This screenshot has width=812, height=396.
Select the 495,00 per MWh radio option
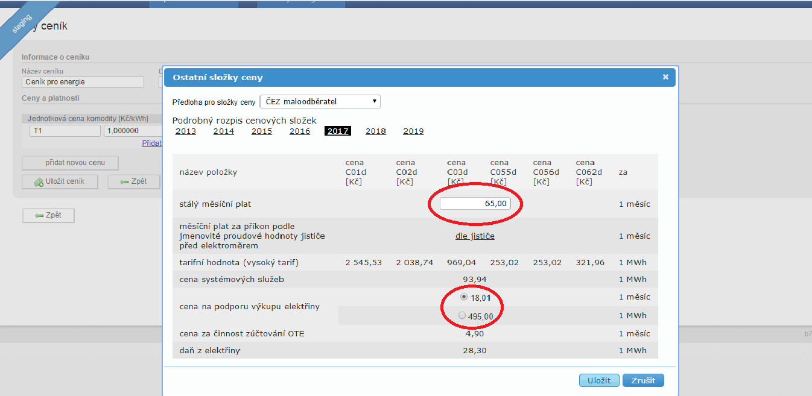pyautogui.click(x=462, y=316)
